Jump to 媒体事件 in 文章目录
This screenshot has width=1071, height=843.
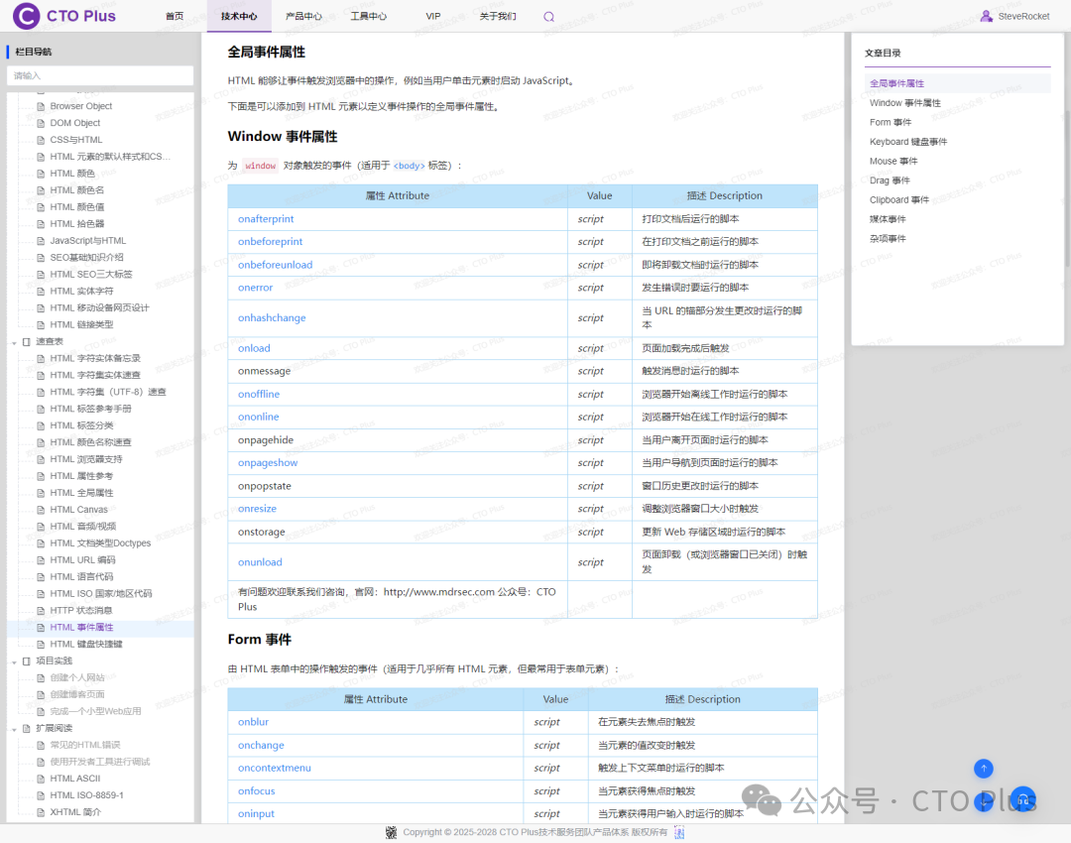tap(888, 219)
